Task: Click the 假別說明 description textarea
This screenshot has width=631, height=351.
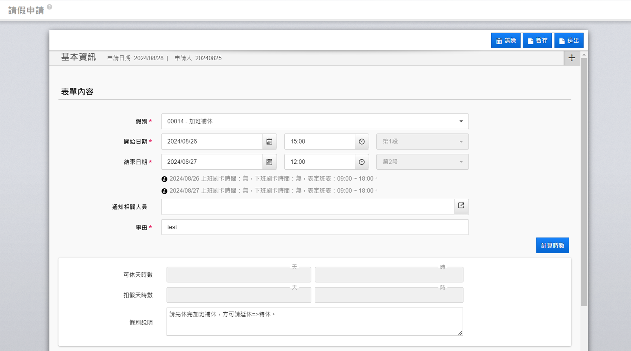Action: (x=314, y=322)
